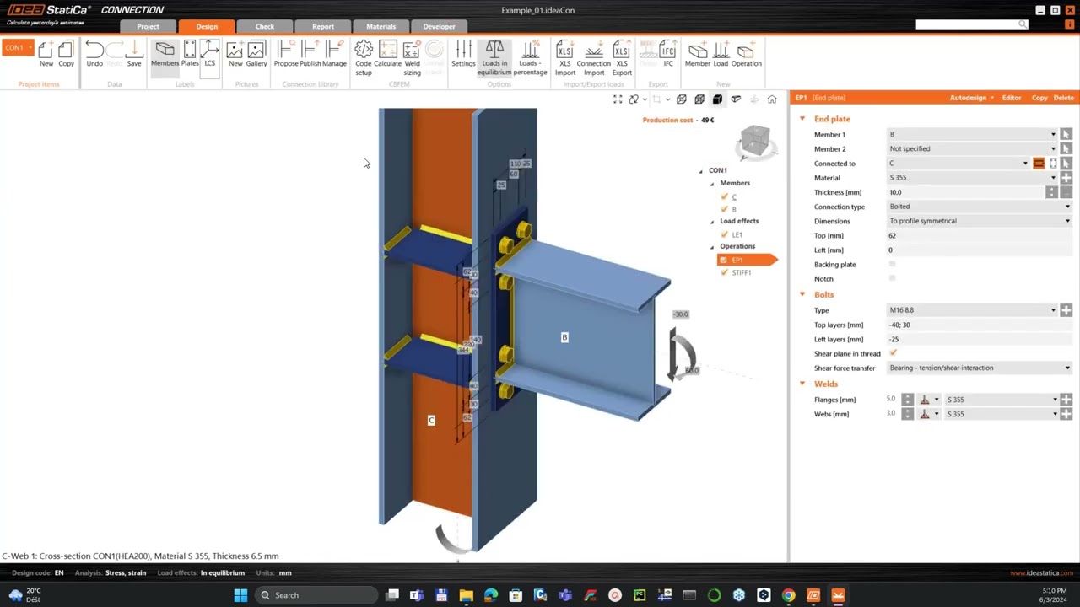Click Connection Import
Viewport: 1080px width, 607px height.
pyautogui.click(x=594, y=57)
